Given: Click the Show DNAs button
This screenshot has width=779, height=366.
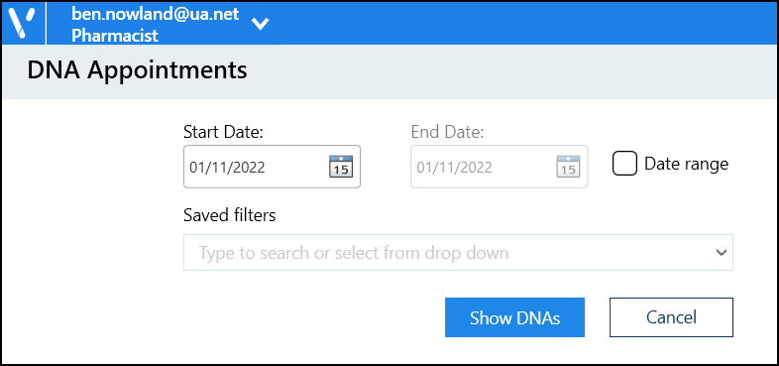Looking at the screenshot, I should (x=514, y=317).
